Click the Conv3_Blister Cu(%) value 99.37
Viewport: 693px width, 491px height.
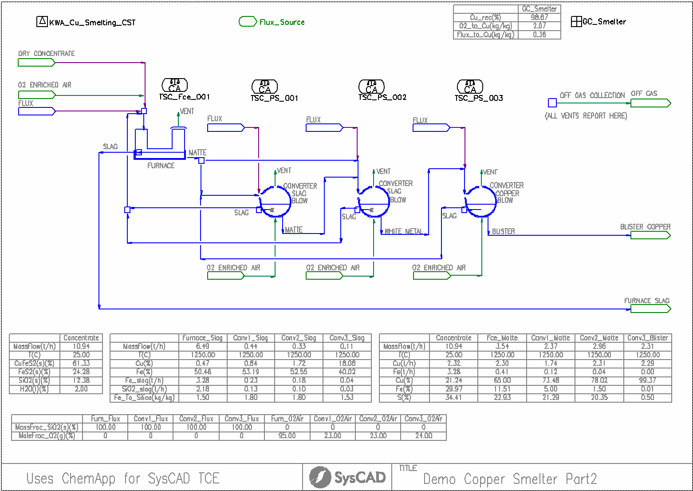click(x=647, y=380)
